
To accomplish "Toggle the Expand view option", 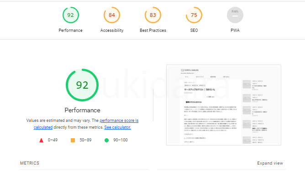I will point(270,163).
